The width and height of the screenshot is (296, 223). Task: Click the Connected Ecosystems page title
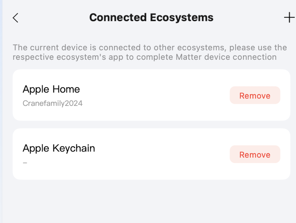pos(151,18)
